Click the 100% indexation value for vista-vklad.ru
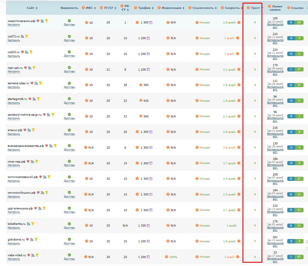 (173, 257)
